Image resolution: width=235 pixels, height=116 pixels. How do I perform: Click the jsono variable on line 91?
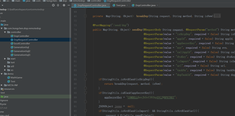tap(118, 106)
